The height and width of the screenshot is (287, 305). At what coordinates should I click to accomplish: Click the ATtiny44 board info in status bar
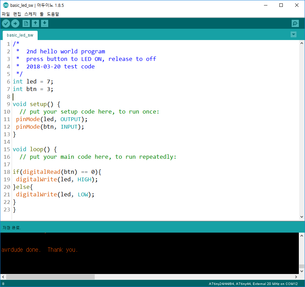[253, 284]
